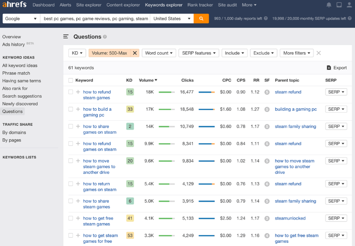Click the orange search button
This screenshot has height=246, width=355.
[x=201, y=19]
